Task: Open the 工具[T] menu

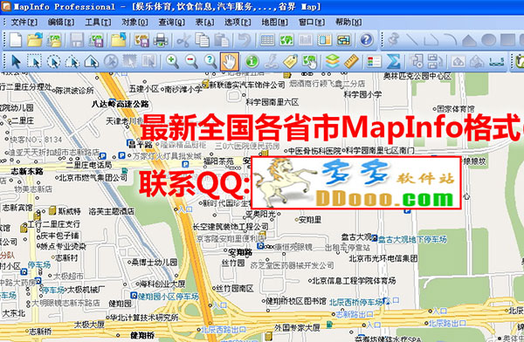Action: point(98,22)
